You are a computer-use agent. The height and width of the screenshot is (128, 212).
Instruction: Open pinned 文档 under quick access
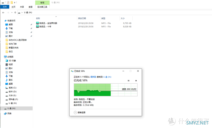11,32
